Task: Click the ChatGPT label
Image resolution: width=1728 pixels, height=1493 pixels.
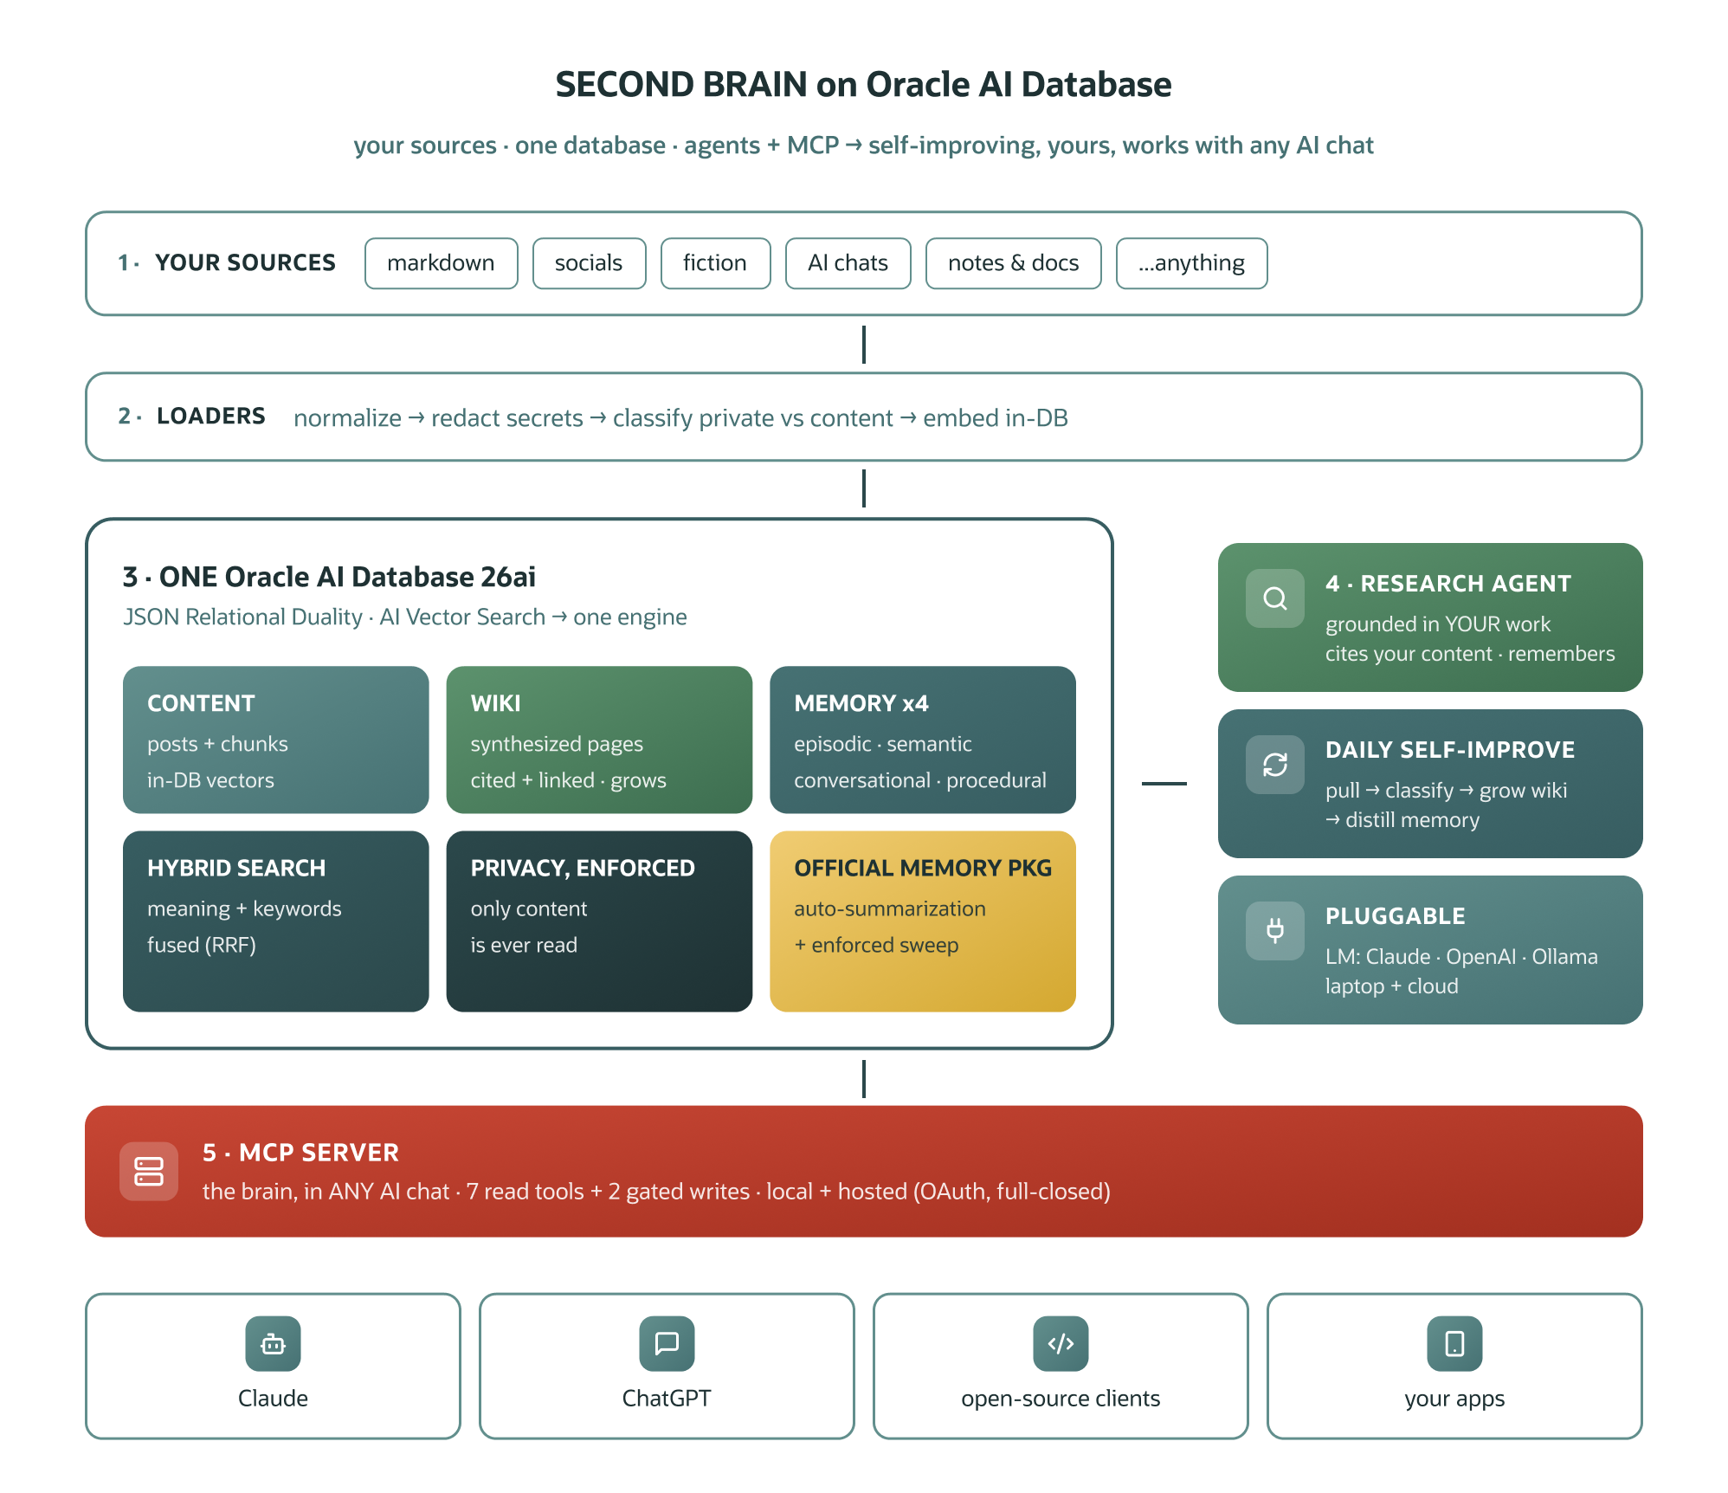Action: click(x=667, y=1399)
